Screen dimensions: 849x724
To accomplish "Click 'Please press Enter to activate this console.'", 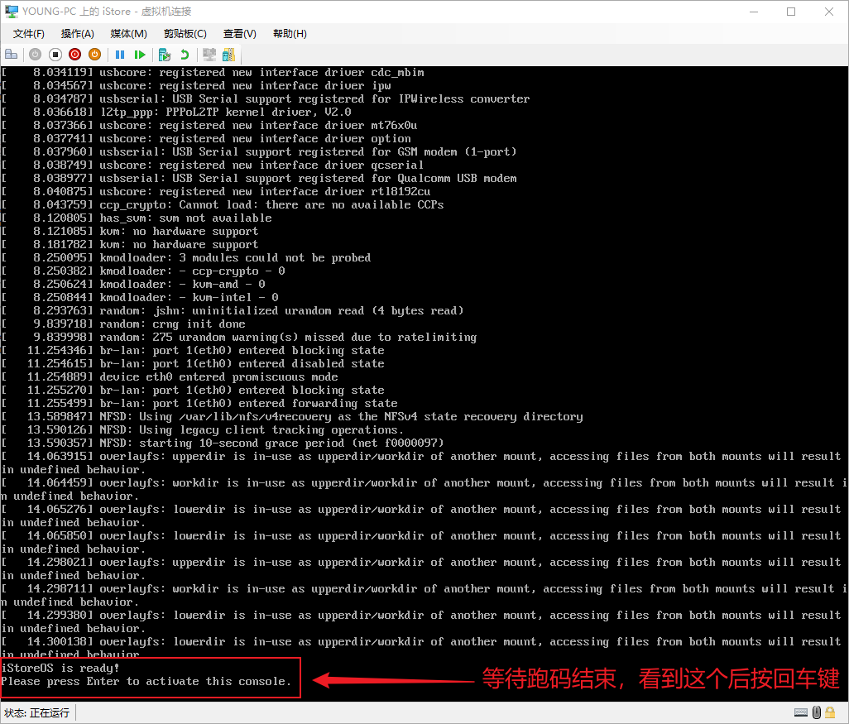I will (x=146, y=681).
